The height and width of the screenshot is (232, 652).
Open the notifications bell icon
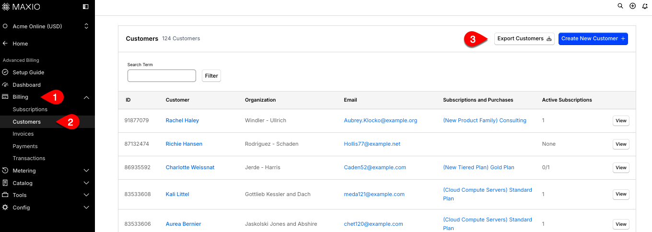[x=645, y=6]
